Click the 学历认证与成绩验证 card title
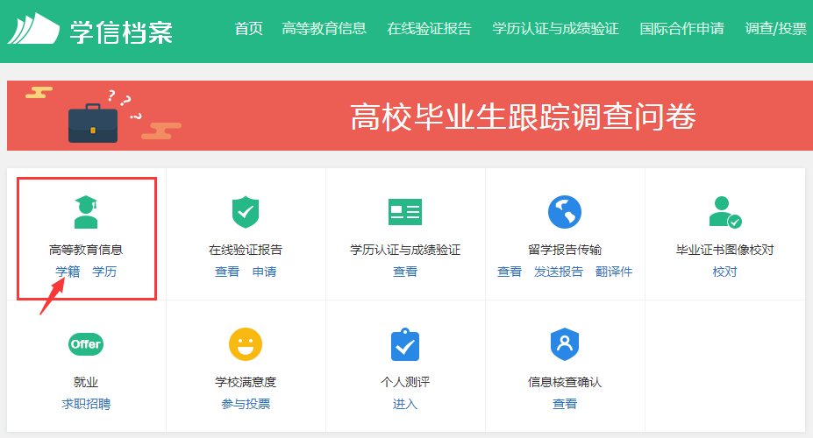The image size is (813, 438). (x=405, y=250)
